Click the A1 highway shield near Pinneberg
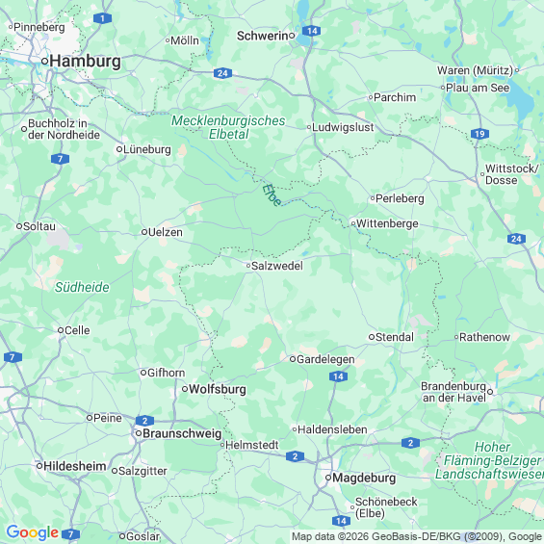The width and height of the screenshot is (544, 544). point(102,18)
